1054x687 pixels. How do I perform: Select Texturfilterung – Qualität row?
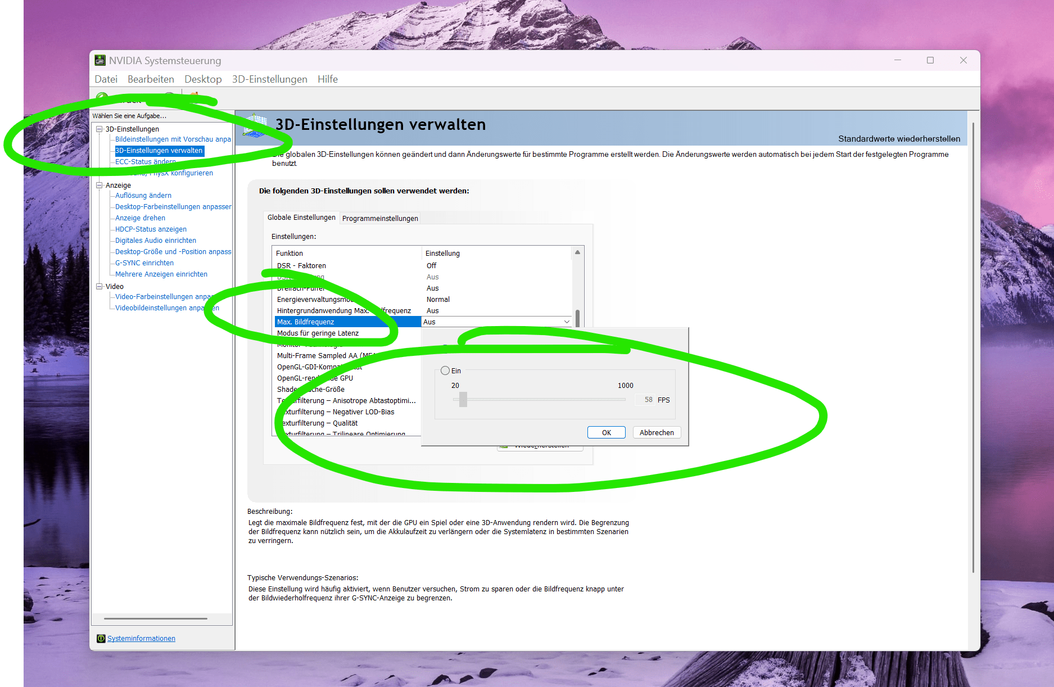tap(347, 423)
